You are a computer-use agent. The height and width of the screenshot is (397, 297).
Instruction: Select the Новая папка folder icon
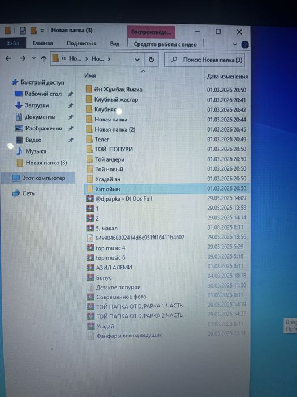coord(89,119)
